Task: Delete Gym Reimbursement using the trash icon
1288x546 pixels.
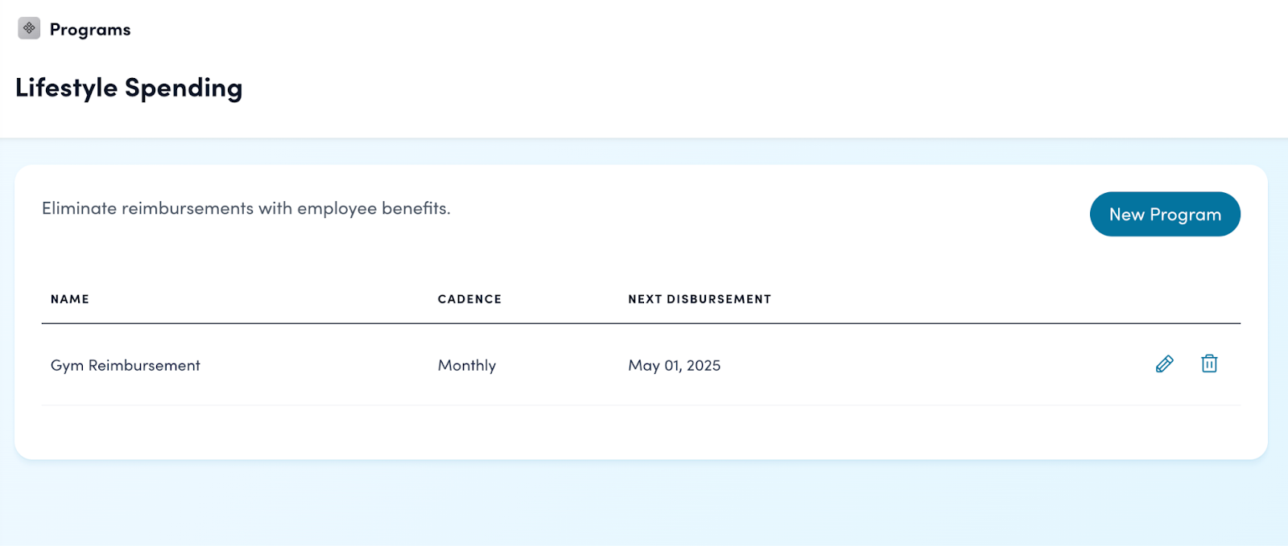Action: click(1209, 364)
